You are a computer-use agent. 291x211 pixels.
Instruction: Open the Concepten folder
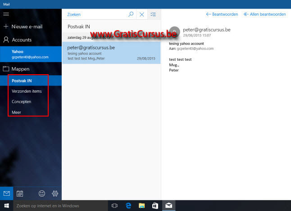point(31,102)
